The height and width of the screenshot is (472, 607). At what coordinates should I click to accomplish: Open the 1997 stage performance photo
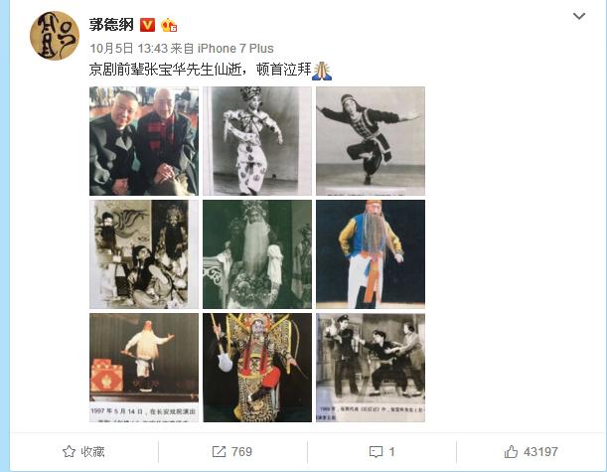click(144, 368)
